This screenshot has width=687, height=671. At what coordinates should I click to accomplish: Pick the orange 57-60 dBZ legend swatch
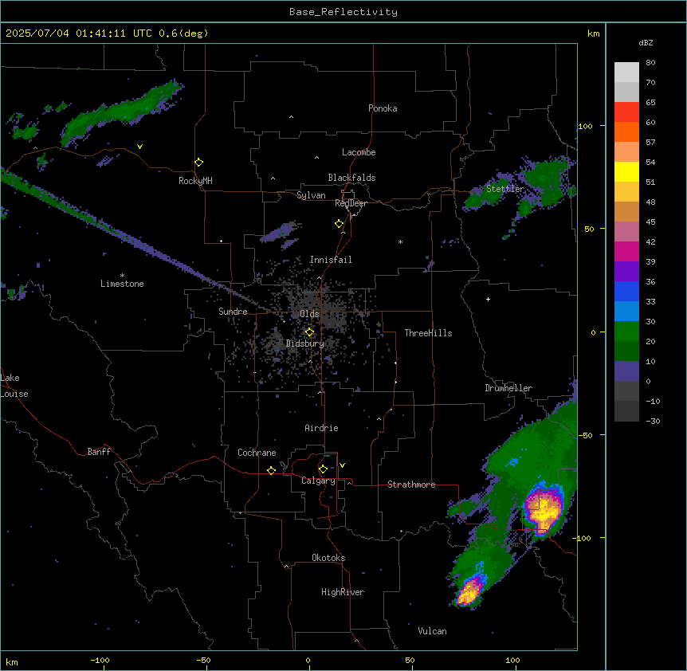[x=626, y=131]
